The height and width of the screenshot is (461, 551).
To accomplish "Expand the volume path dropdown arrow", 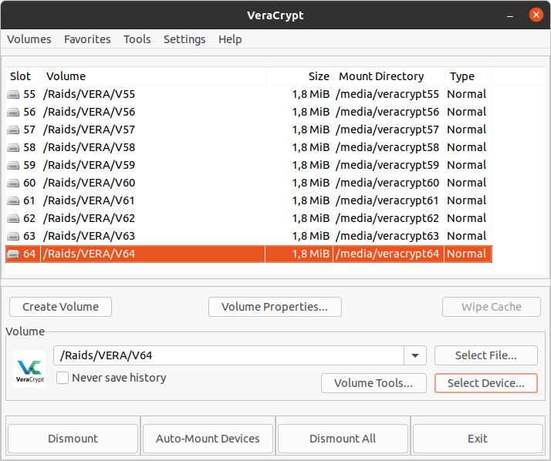I will 415,355.
